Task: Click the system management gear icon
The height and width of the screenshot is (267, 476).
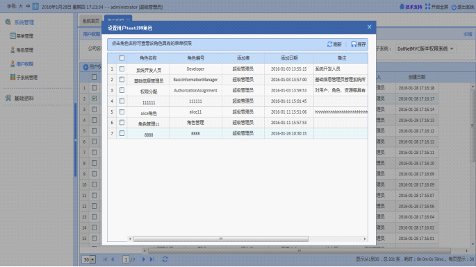Action: click(8, 21)
